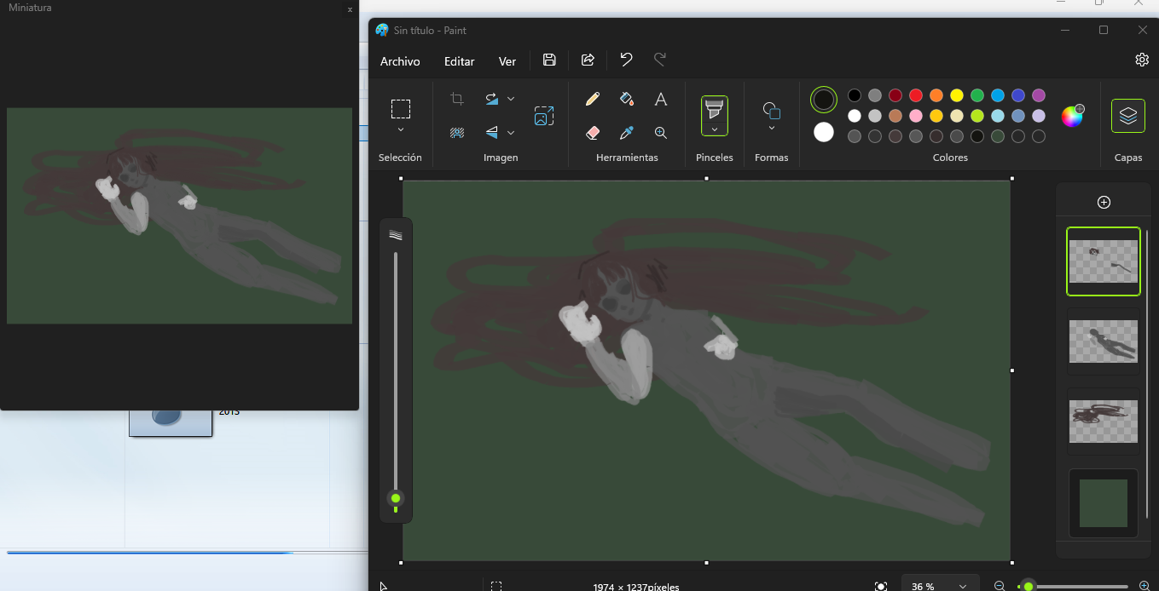Undo the last action
The width and height of the screenshot is (1159, 591).
click(x=626, y=60)
